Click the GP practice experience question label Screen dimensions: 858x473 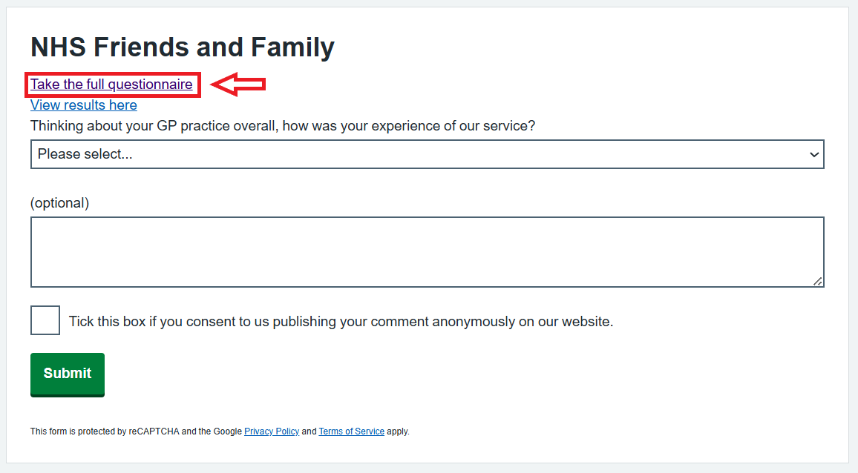tap(282, 126)
